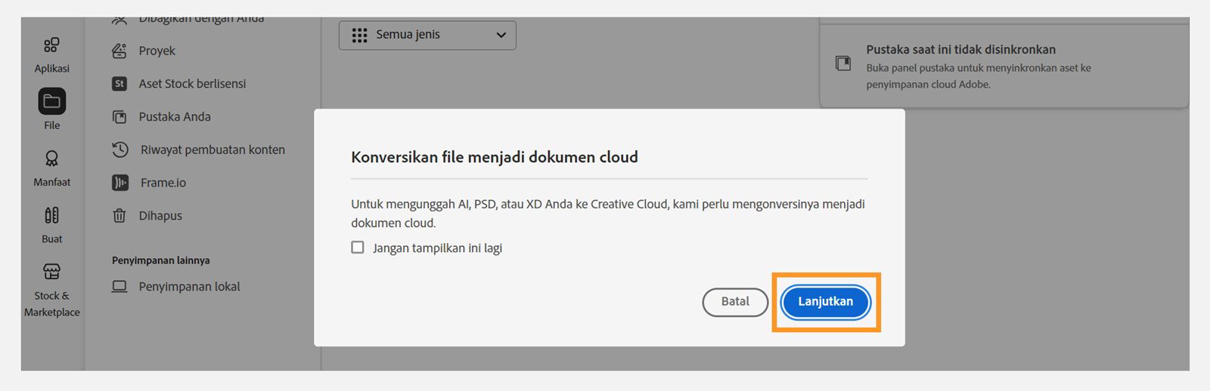
Task: Click the Dihapus trash icon
Action: (x=119, y=216)
